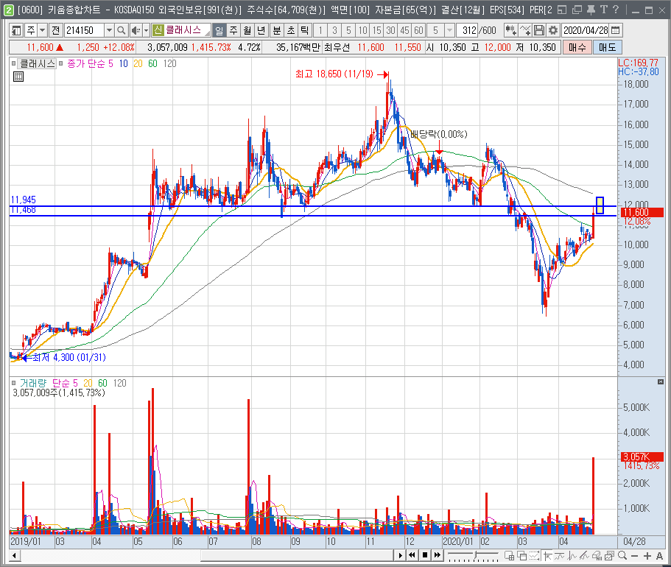Click the play button in chart replay controls

pos(400,555)
